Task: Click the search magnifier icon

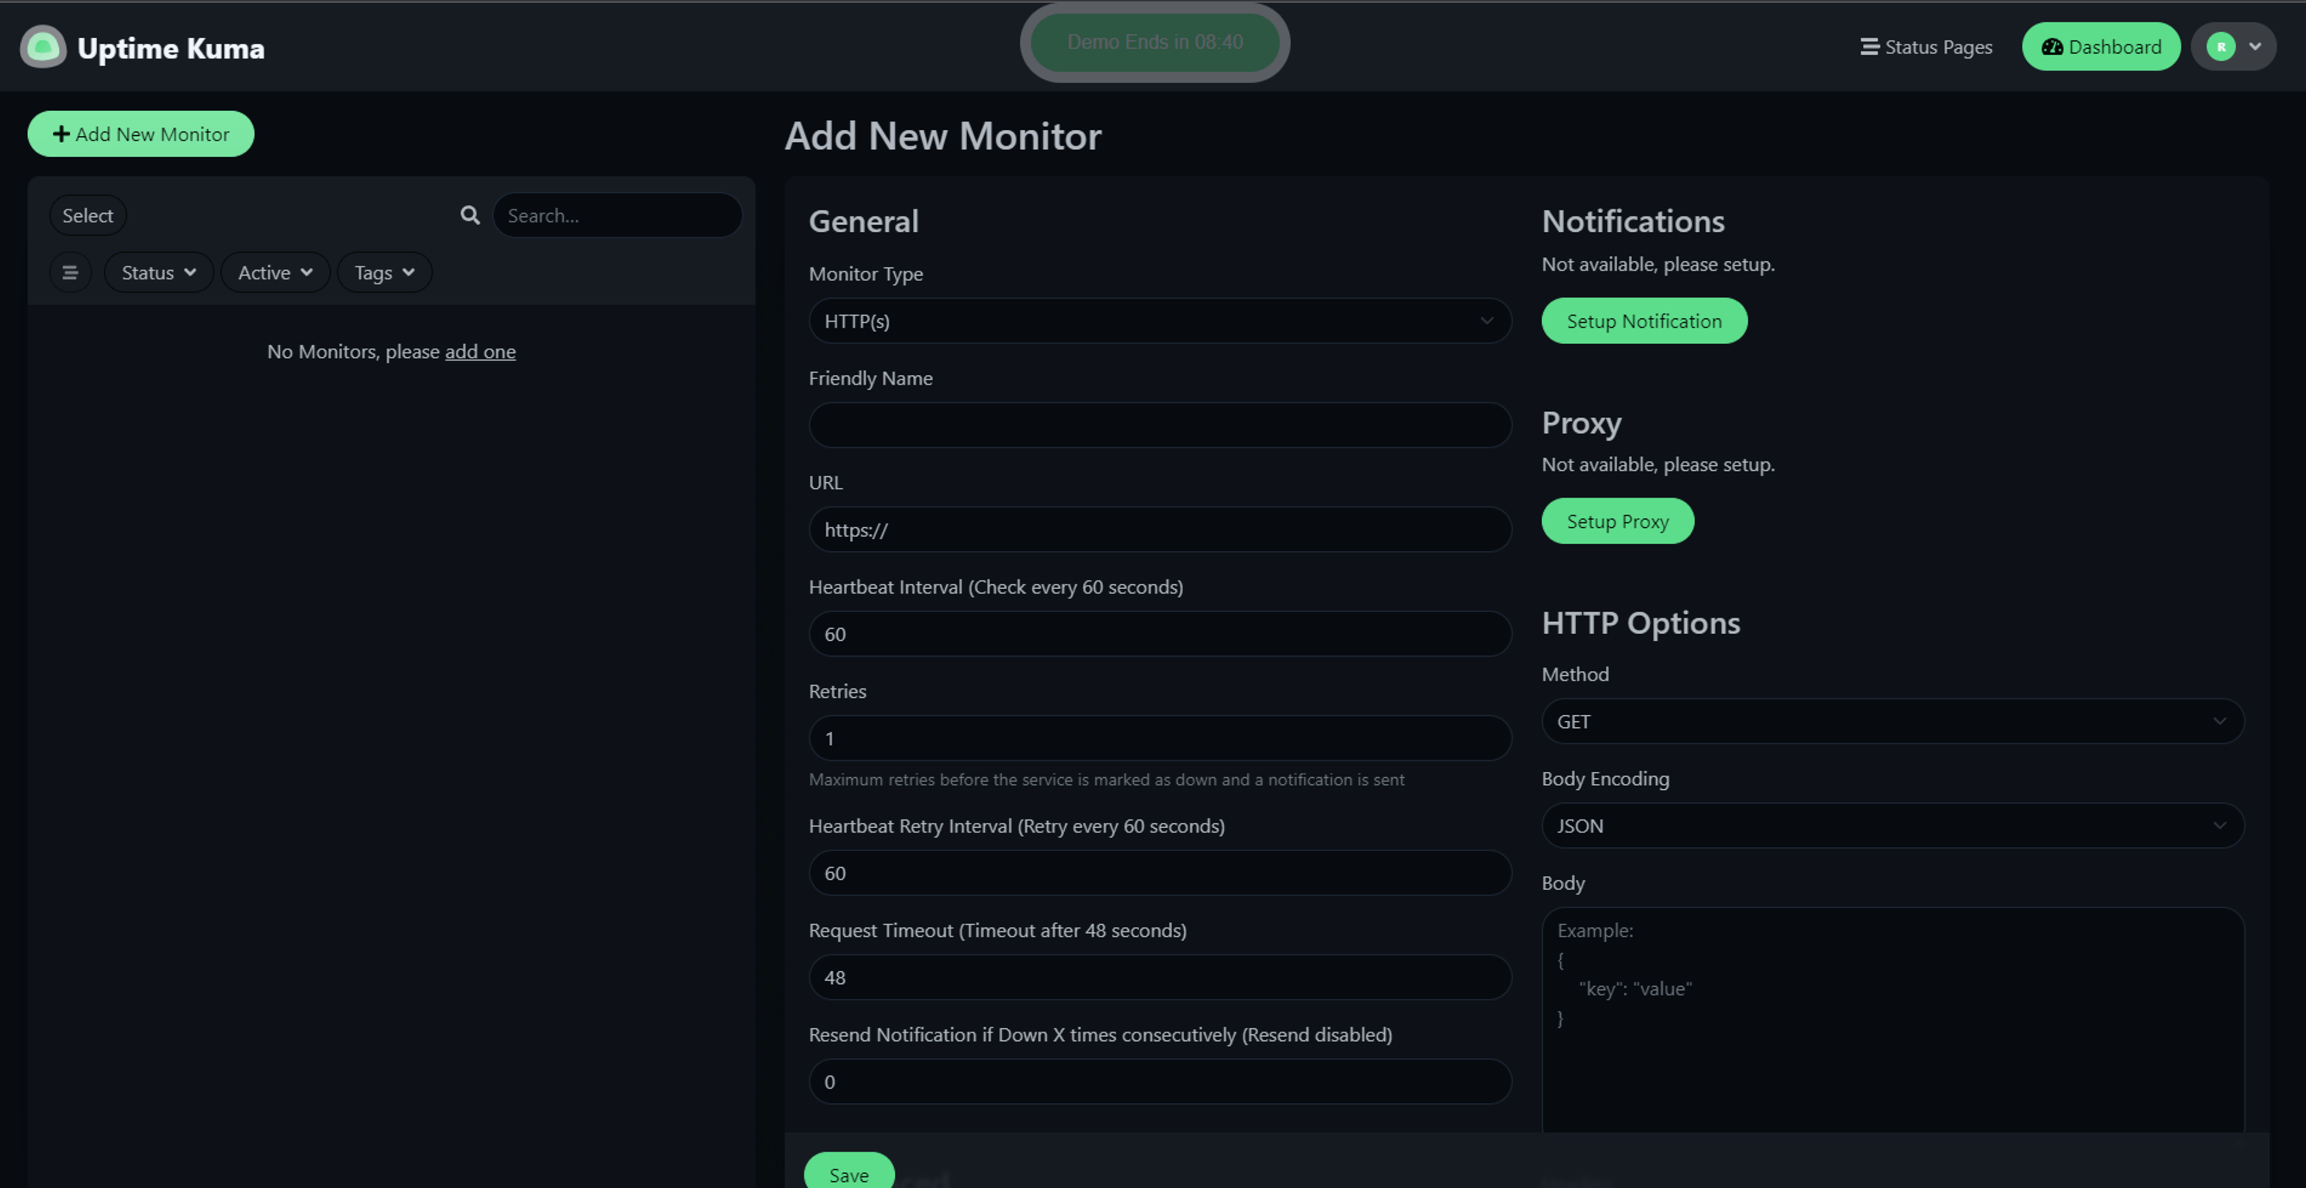Action: 470,215
